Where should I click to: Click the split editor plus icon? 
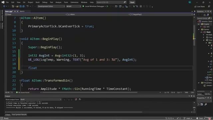tap(194, 14)
